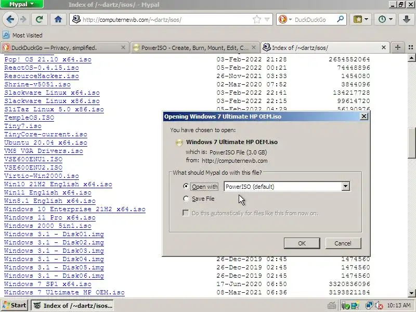Open Win11 English x64.iso link

pos(48,192)
